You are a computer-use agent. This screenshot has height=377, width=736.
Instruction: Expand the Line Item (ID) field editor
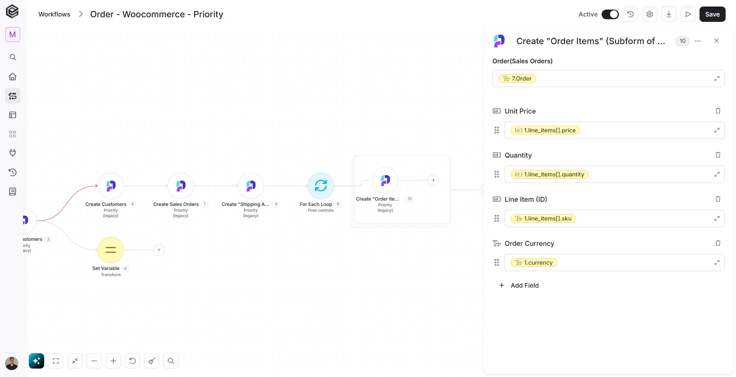pyautogui.click(x=717, y=219)
